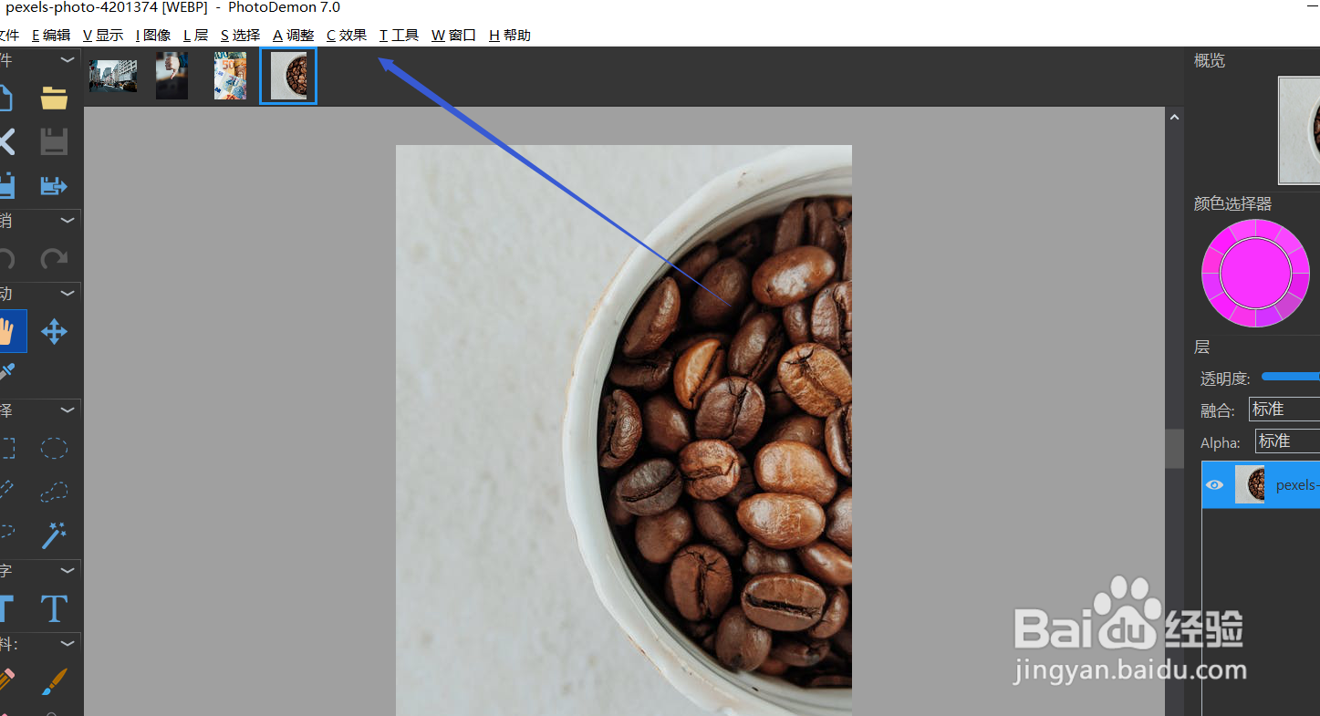Image resolution: width=1320 pixels, height=716 pixels.
Task: Open the 窗口 menu
Action: click(x=453, y=36)
